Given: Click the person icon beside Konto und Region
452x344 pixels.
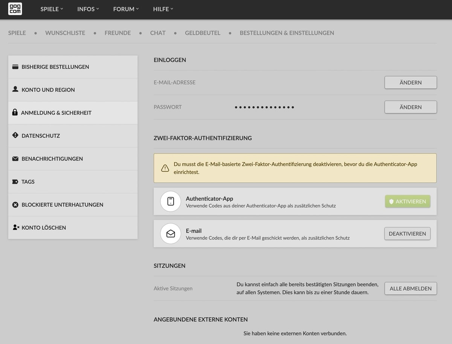Looking at the screenshot, I should pos(15,89).
